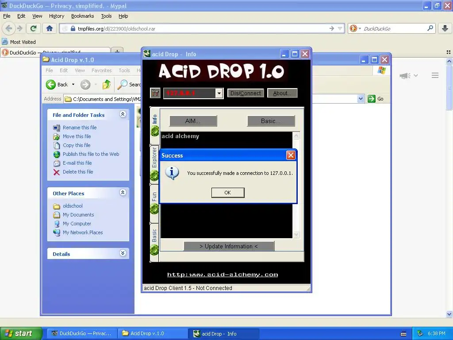Screen dimensions: 453x340
Task: Close the Success dialog with the X
Action: [291, 155]
